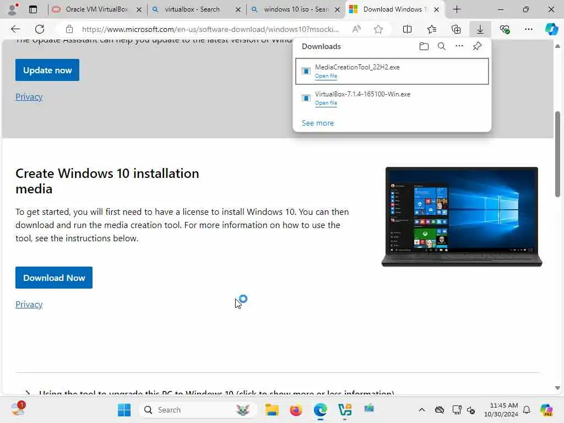Close the Download Windows tab
Image resolution: width=564 pixels, height=423 pixels.
[x=436, y=10]
